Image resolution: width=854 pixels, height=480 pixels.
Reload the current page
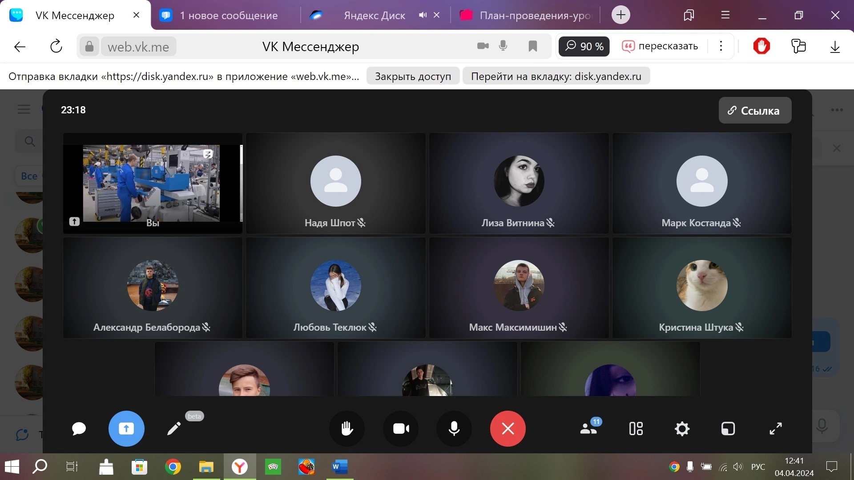tap(56, 46)
